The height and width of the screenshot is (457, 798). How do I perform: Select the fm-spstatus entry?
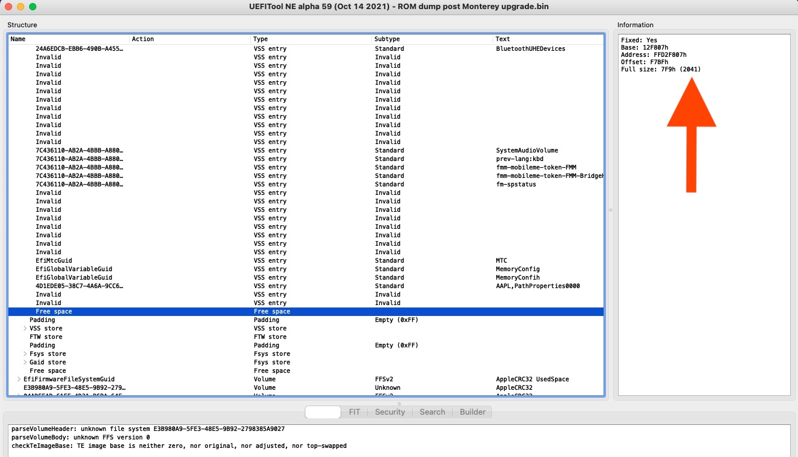[516, 184]
